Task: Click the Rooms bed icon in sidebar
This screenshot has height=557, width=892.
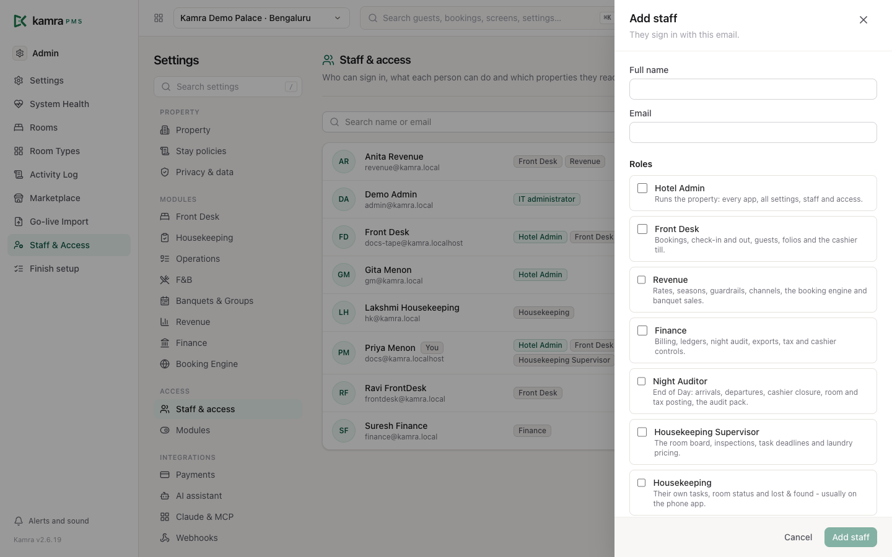Action: 19,127
